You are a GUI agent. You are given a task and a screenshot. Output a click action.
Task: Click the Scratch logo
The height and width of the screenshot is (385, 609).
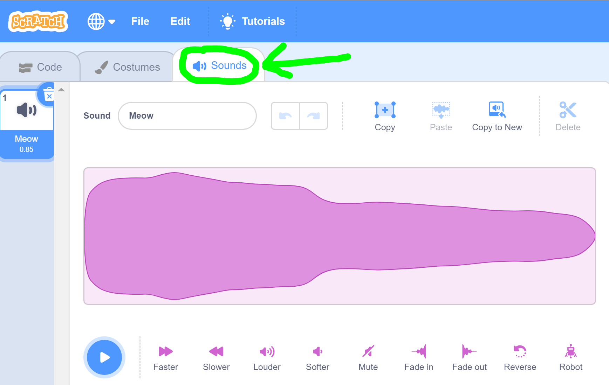pyautogui.click(x=38, y=21)
